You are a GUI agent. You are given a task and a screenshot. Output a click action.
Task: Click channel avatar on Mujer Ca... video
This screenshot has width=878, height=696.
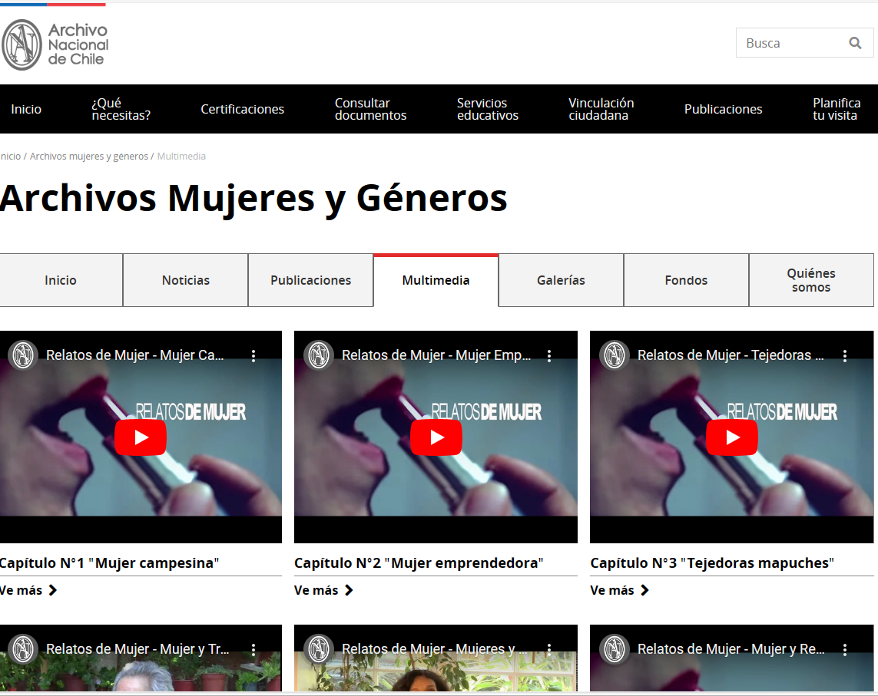pyautogui.click(x=23, y=355)
